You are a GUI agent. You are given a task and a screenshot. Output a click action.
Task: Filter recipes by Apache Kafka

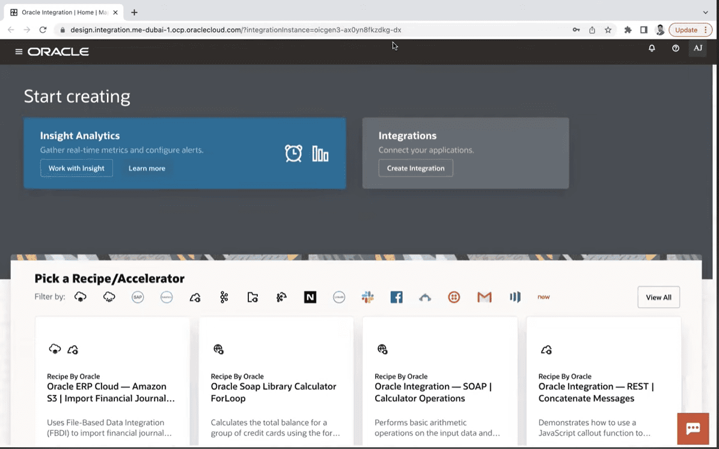coord(224,297)
